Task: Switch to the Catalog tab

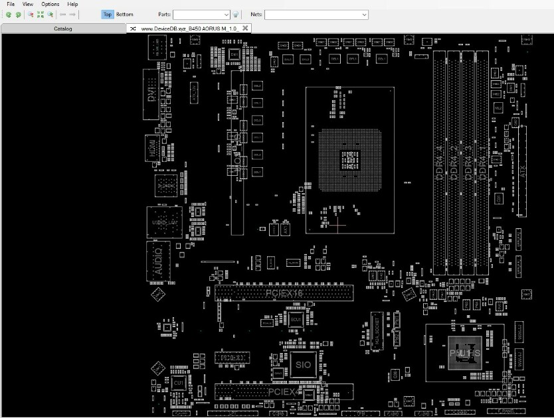Action: [63, 29]
